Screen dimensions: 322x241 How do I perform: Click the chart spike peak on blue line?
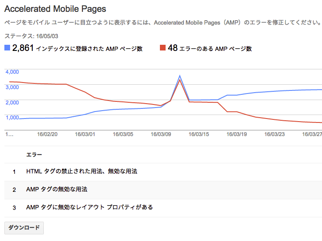pyautogui.click(x=180, y=76)
